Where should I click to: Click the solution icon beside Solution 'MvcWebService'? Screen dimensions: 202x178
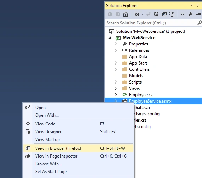click(x=112, y=31)
